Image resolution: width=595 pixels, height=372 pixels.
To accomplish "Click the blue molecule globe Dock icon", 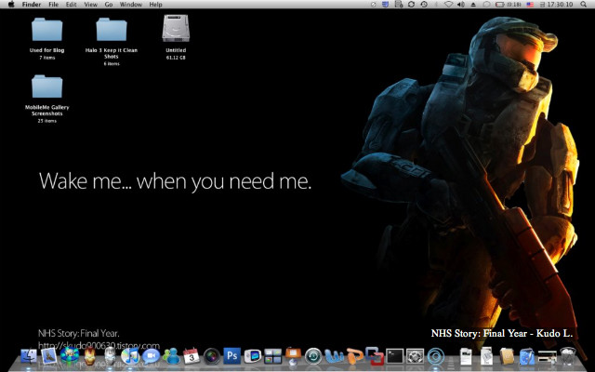I will click(70, 356).
